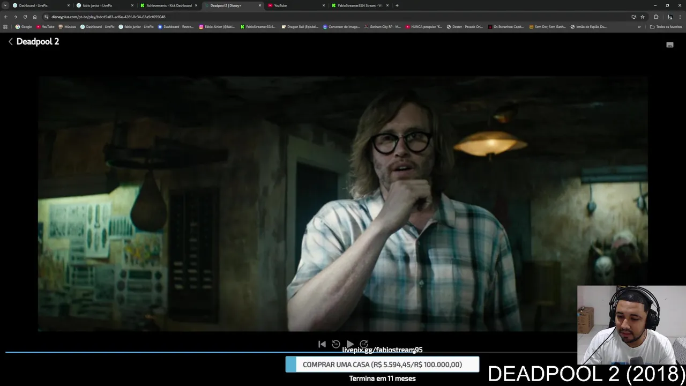This screenshot has width=686, height=386.
Task: Open the fabio junior - LivePix bookmark
Action: [136, 27]
